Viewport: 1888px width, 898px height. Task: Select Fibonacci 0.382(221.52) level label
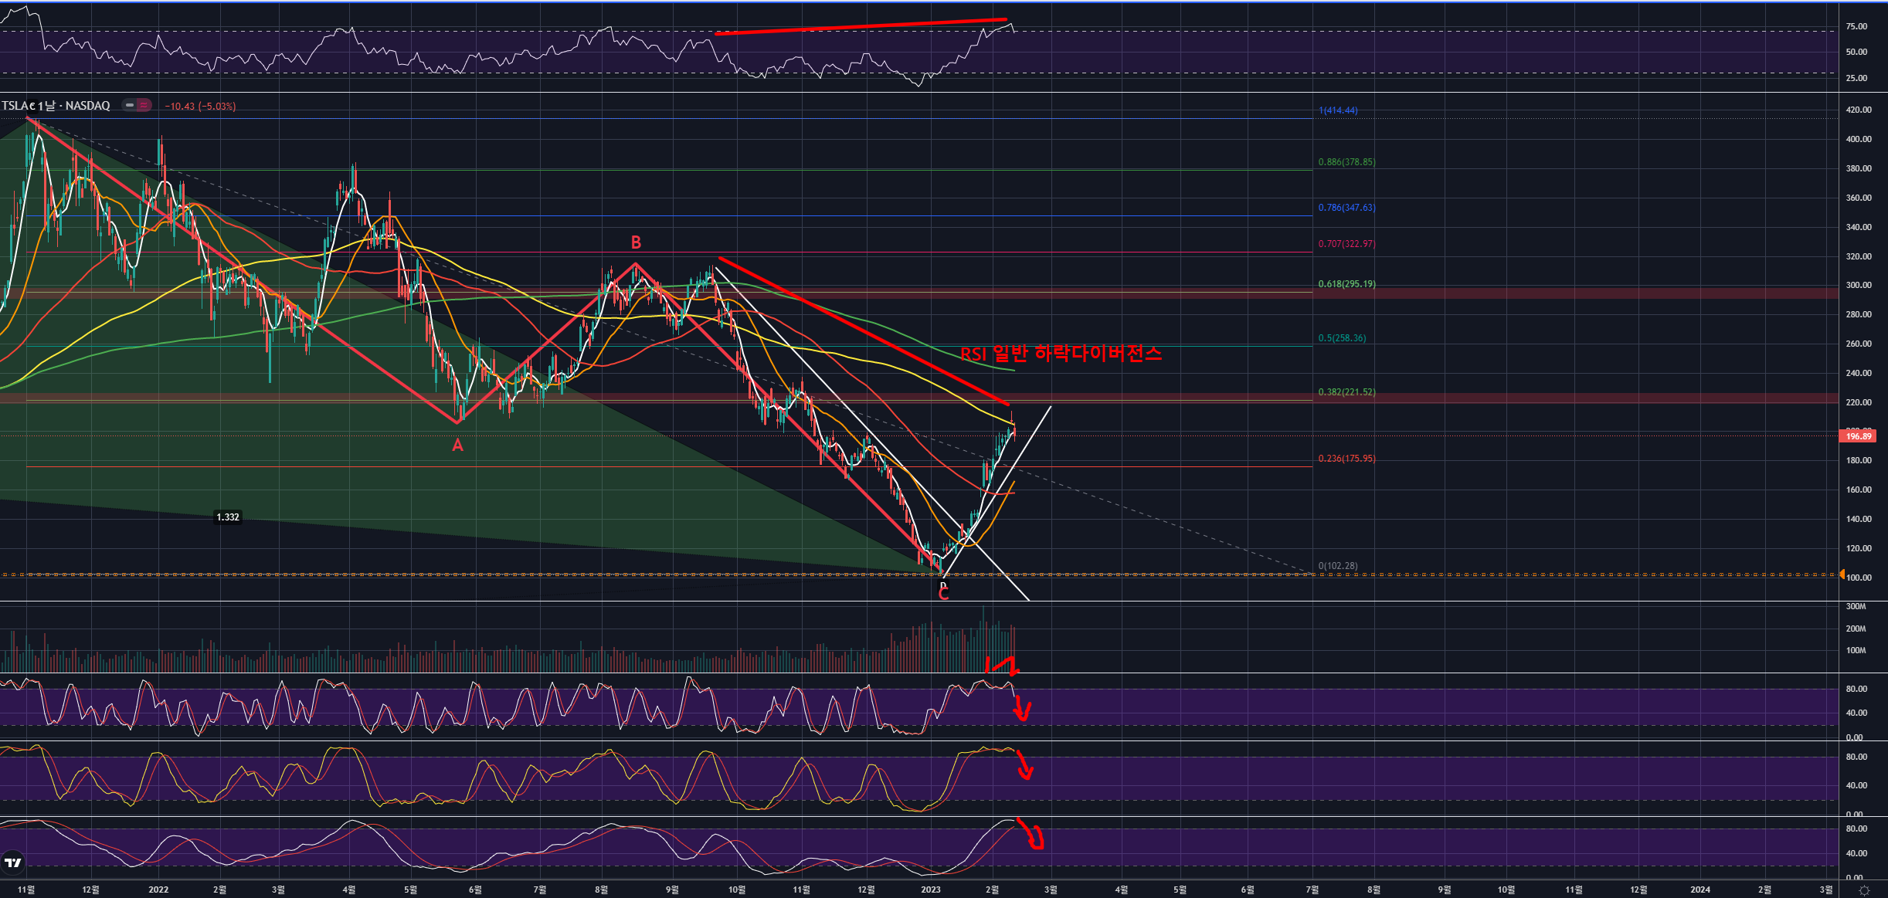[1346, 392]
